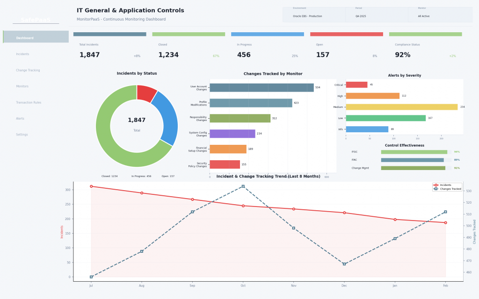Image resolution: width=479 pixels, height=299 pixels.
Task: Click the SafePaaS logo
Action: coord(36,20)
